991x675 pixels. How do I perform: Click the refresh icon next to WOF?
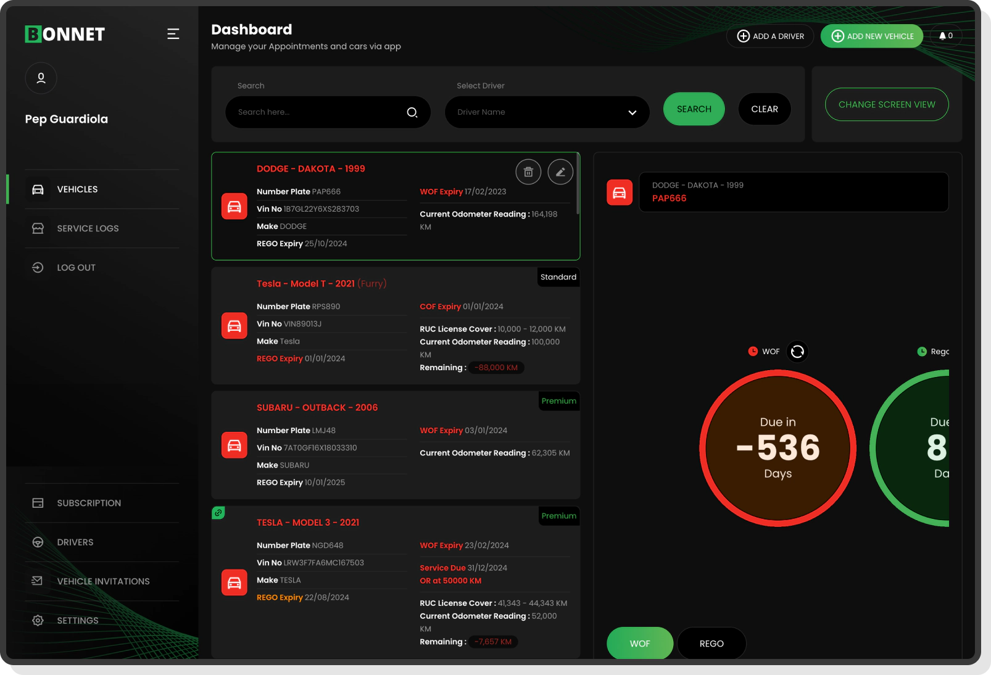[x=797, y=352]
